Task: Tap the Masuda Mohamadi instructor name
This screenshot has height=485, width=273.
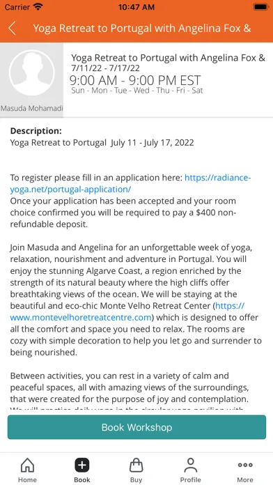Action: pos(32,108)
